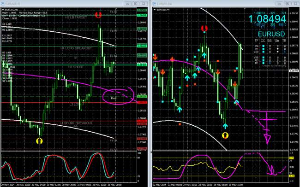
Task: Restore the EURUSD,H4 chart window
Action: point(288,4)
